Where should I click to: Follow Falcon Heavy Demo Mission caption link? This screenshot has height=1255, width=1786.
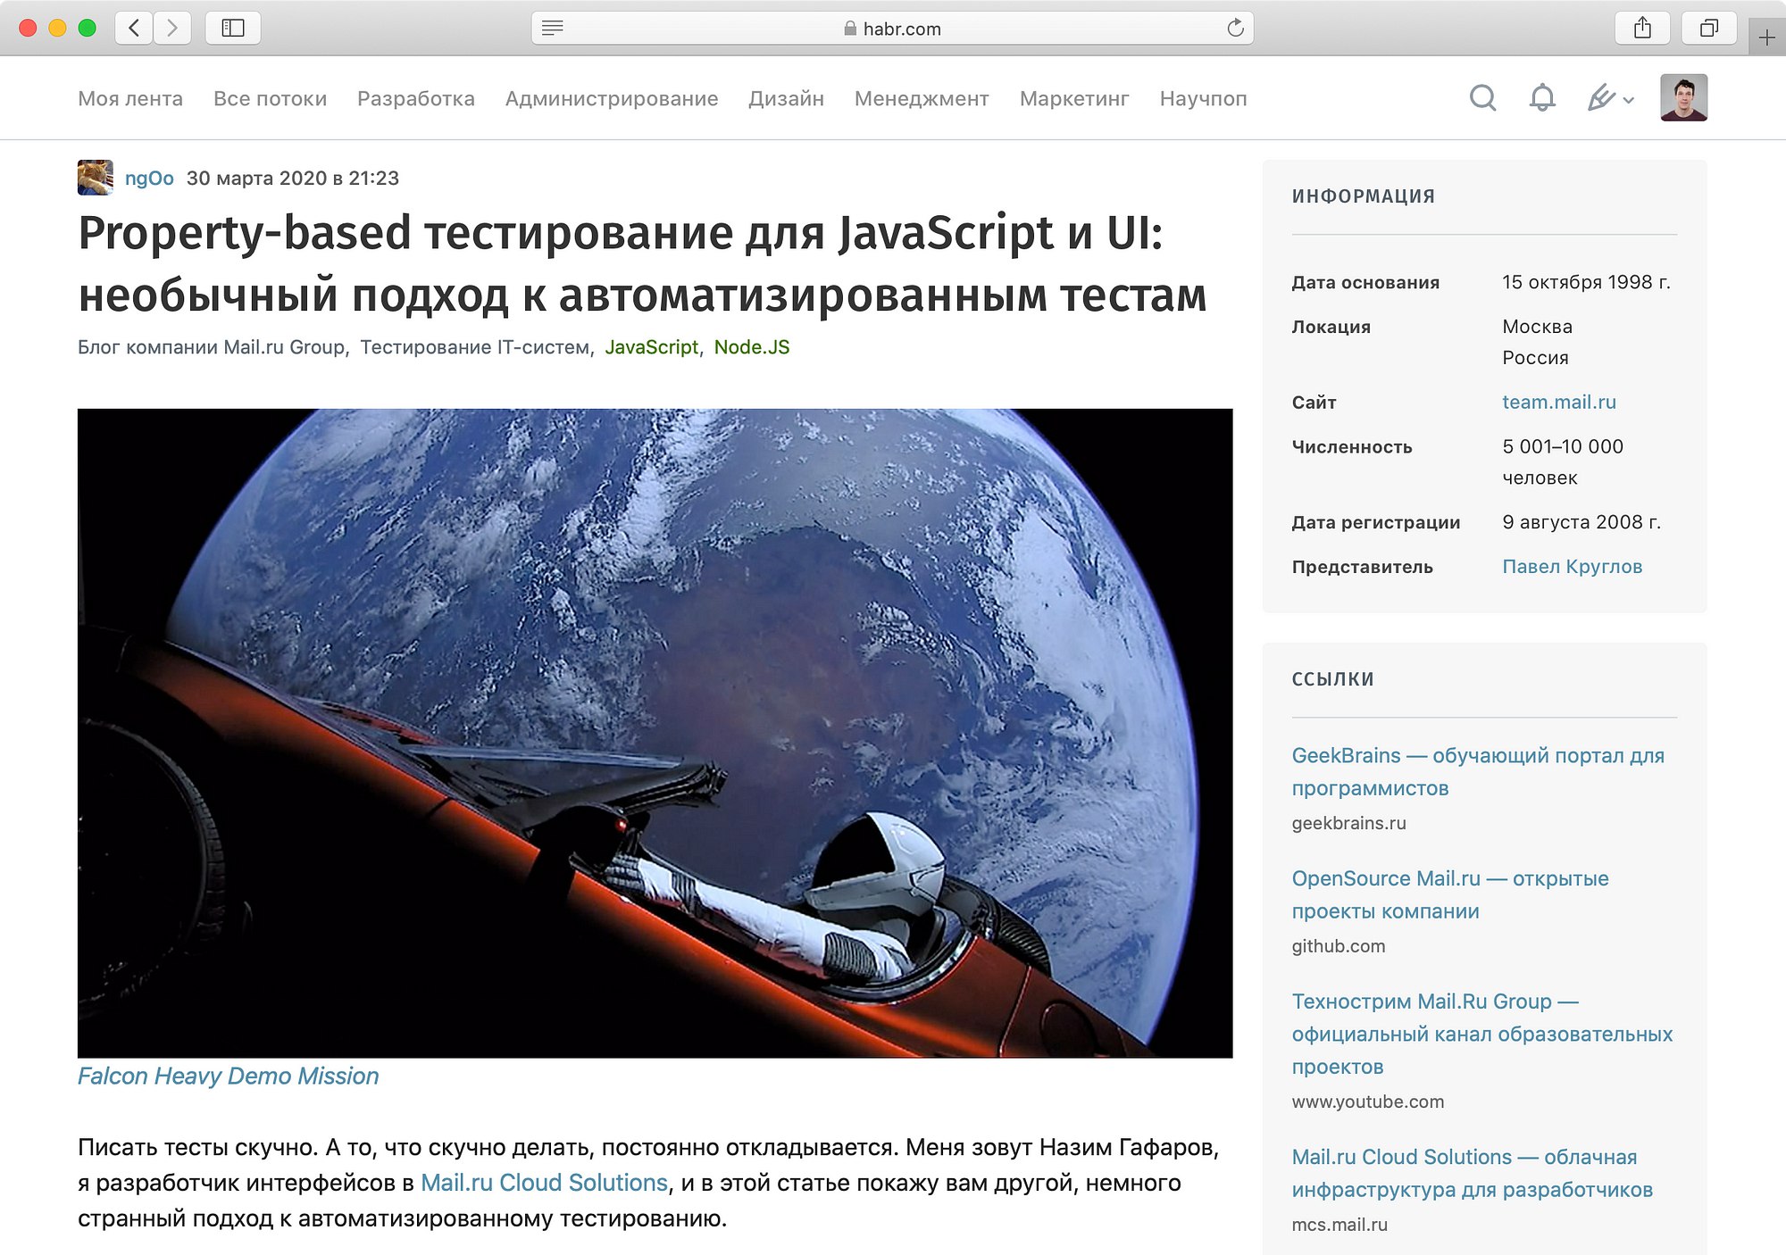(x=229, y=1076)
